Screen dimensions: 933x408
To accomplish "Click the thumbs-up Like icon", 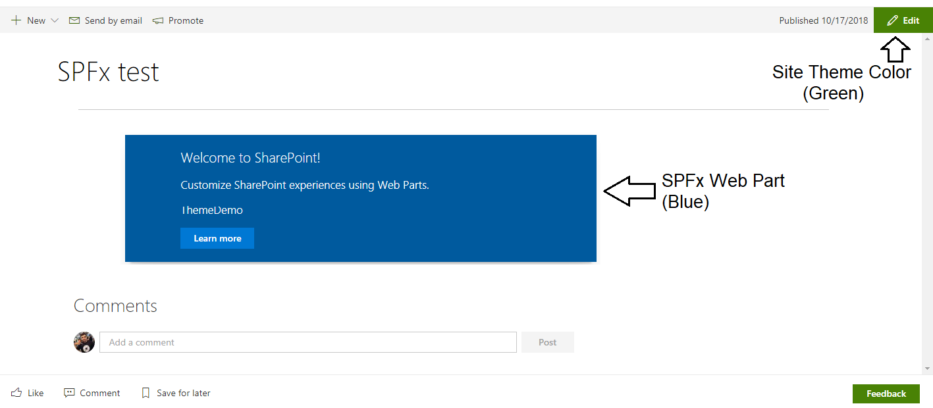I will (x=16, y=393).
